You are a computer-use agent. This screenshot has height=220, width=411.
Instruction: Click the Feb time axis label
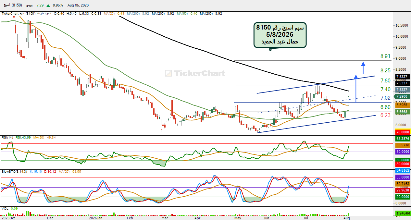coord(130,218)
